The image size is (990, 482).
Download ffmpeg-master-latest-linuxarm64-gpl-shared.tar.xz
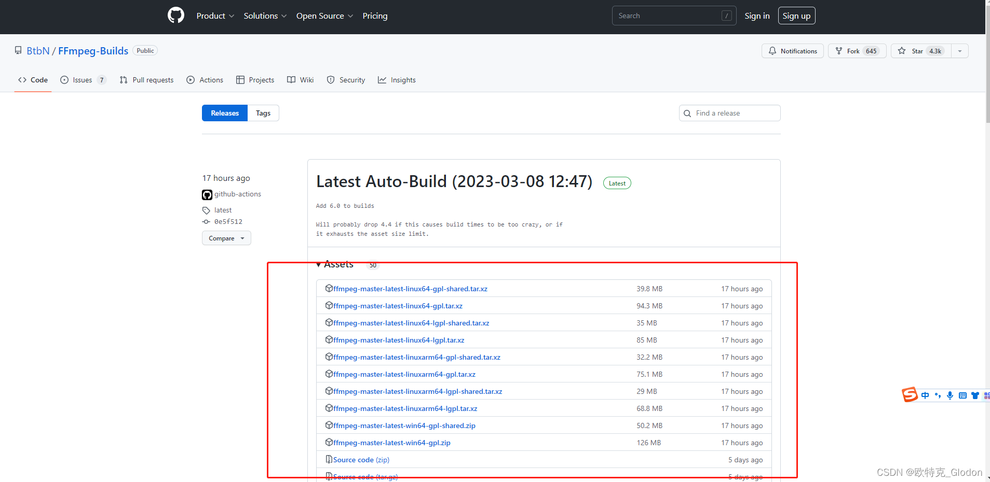(x=417, y=357)
